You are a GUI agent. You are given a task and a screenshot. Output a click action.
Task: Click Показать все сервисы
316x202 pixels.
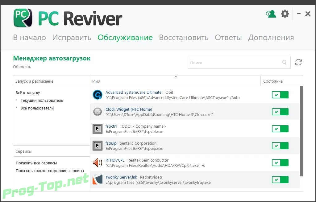point(36,163)
